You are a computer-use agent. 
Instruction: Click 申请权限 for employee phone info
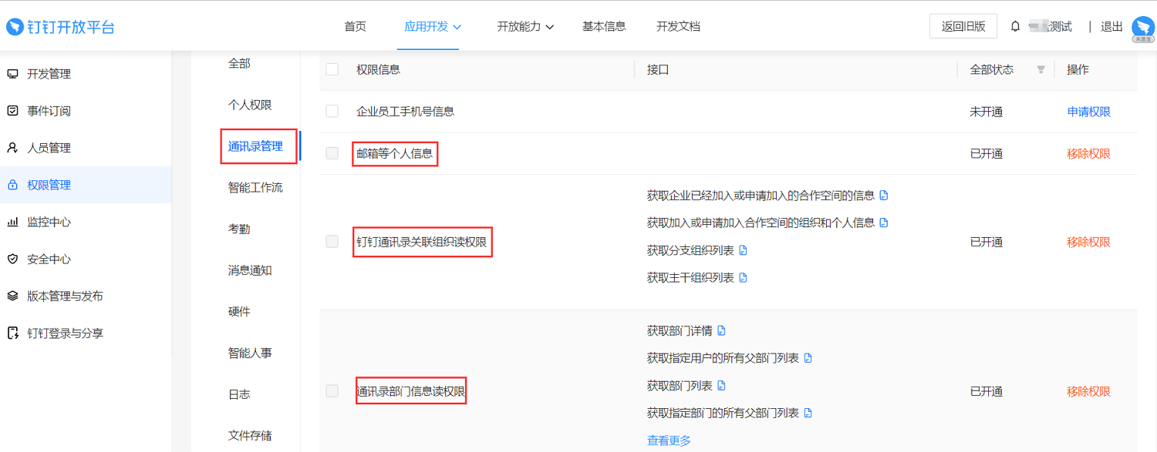tap(1088, 112)
